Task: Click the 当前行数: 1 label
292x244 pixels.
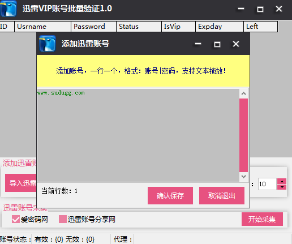Action: point(59,191)
